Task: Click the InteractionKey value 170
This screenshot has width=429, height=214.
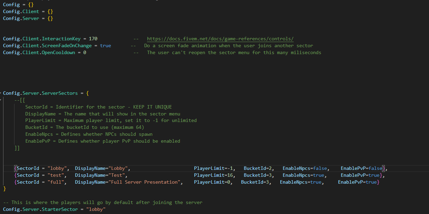Action: pyautogui.click(x=93, y=39)
